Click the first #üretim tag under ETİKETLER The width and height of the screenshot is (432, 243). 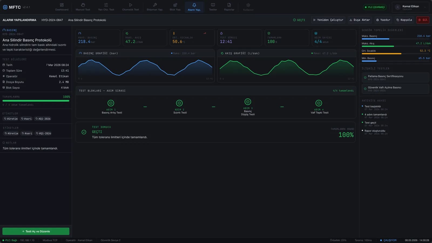[11, 119]
